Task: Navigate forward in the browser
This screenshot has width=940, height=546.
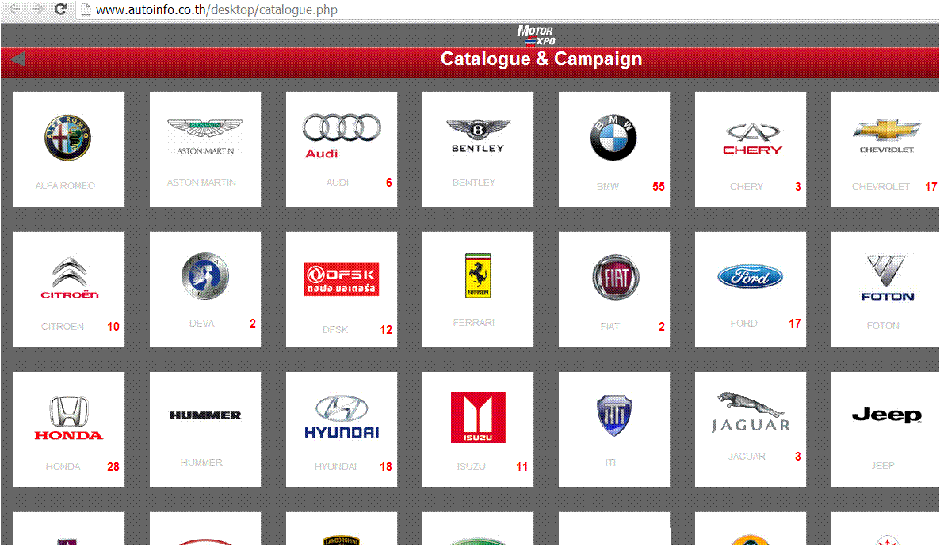Action: (x=37, y=9)
